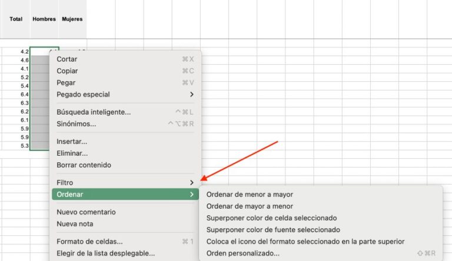The height and width of the screenshot is (261, 452).
Task: Open Formato de celdas dialog
Action: click(x=89, y=241)
